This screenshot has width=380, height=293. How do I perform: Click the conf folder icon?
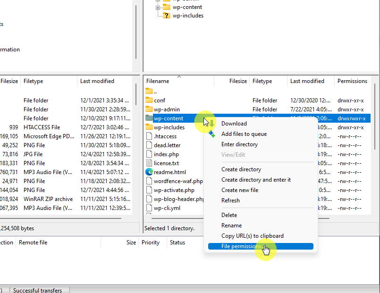point(149,100)
